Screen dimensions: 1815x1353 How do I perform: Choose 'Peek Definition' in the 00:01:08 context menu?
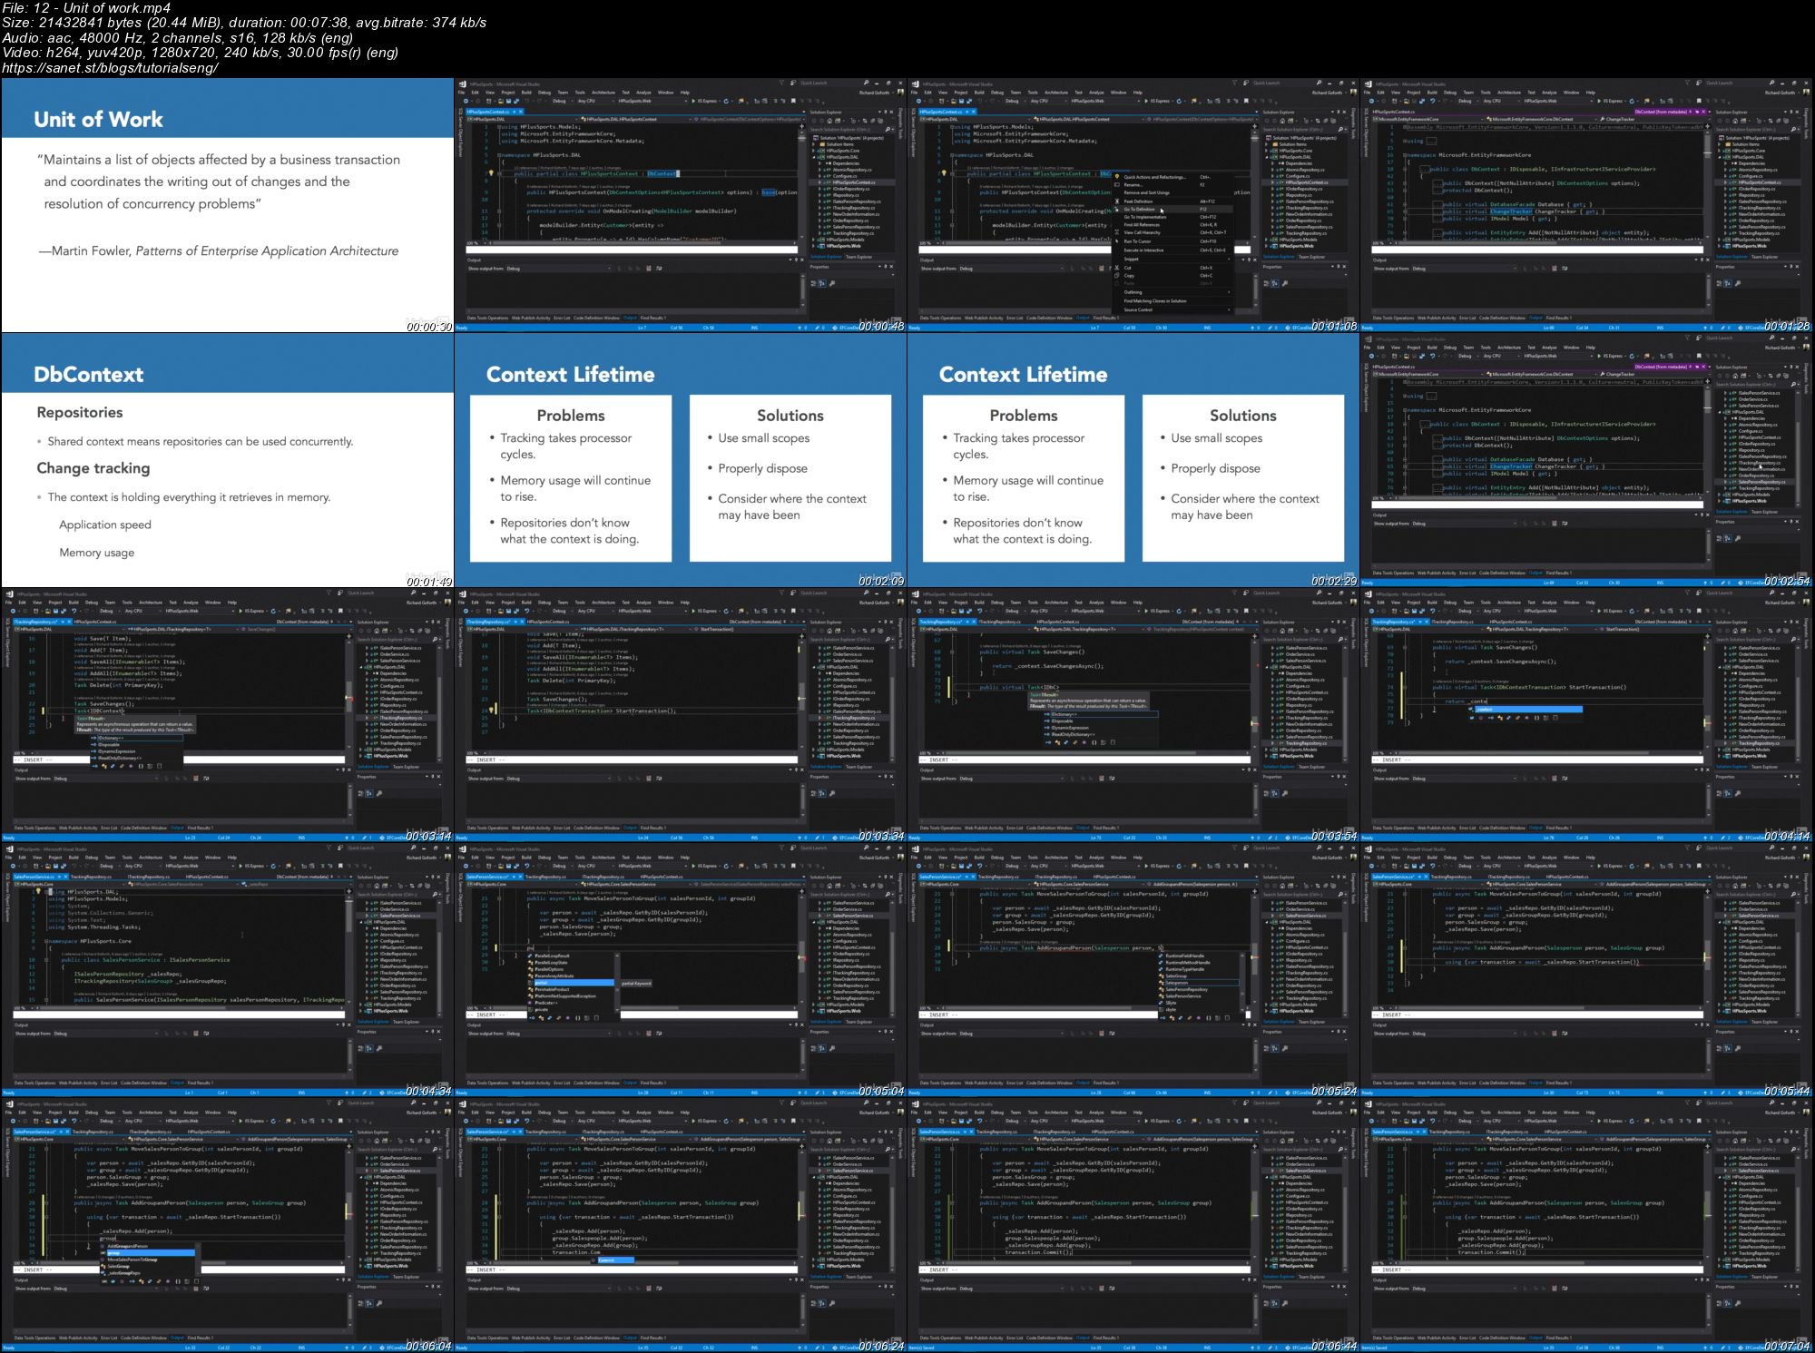point(1172,201)
